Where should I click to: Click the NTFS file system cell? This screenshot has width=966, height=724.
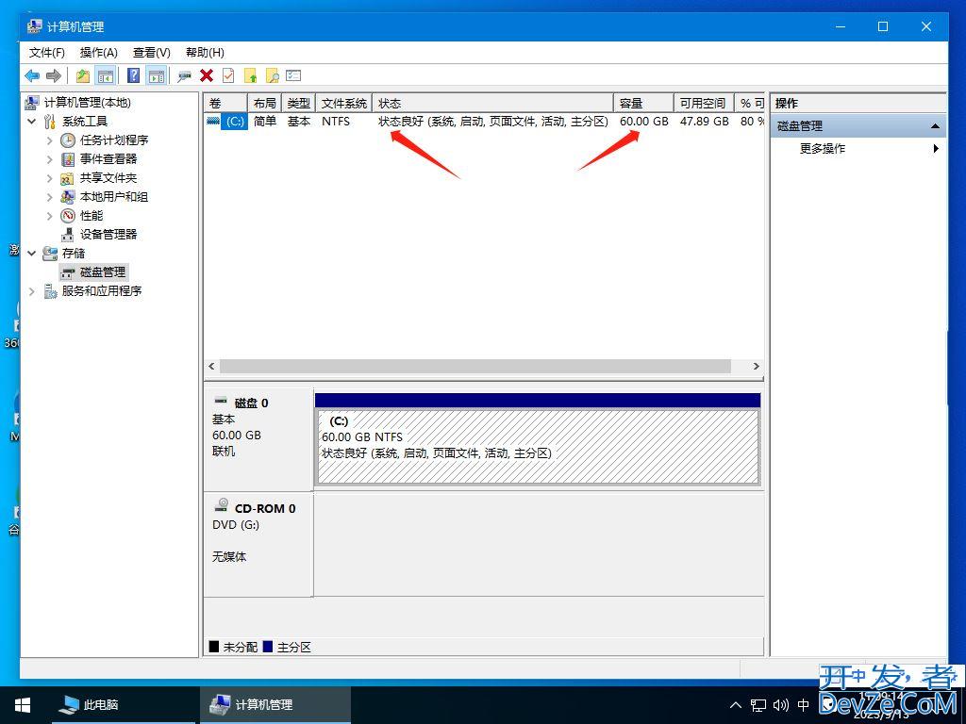pos(336,122)
